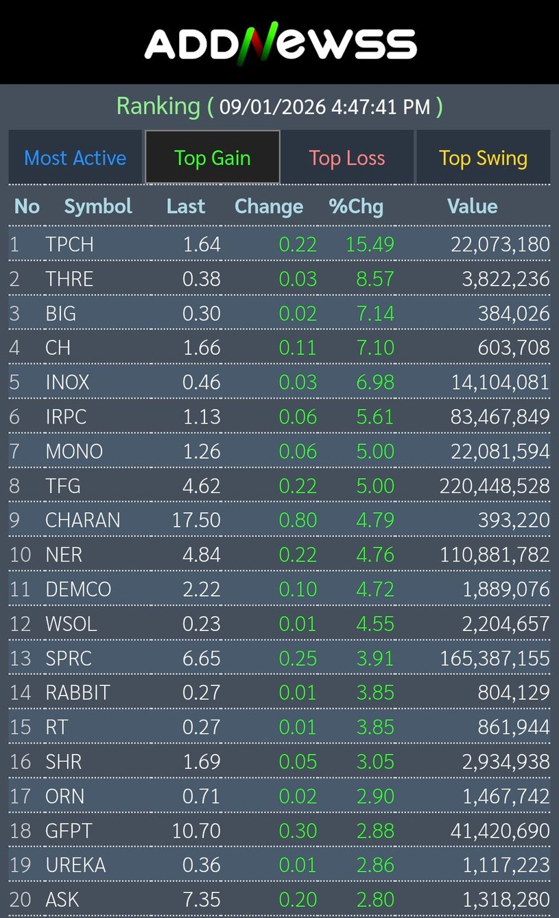559x918 pixels.
Task: Click the GFPT symbol
Action: (x=69, y=831)
